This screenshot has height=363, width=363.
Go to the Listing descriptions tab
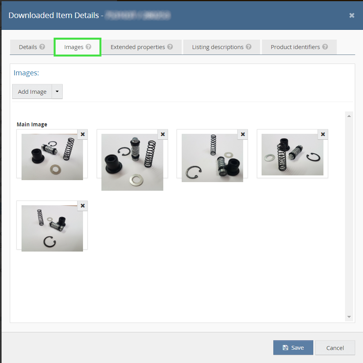coord(218,47)
